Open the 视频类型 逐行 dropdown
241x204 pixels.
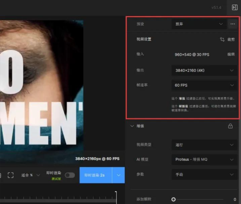click(204, 145)
